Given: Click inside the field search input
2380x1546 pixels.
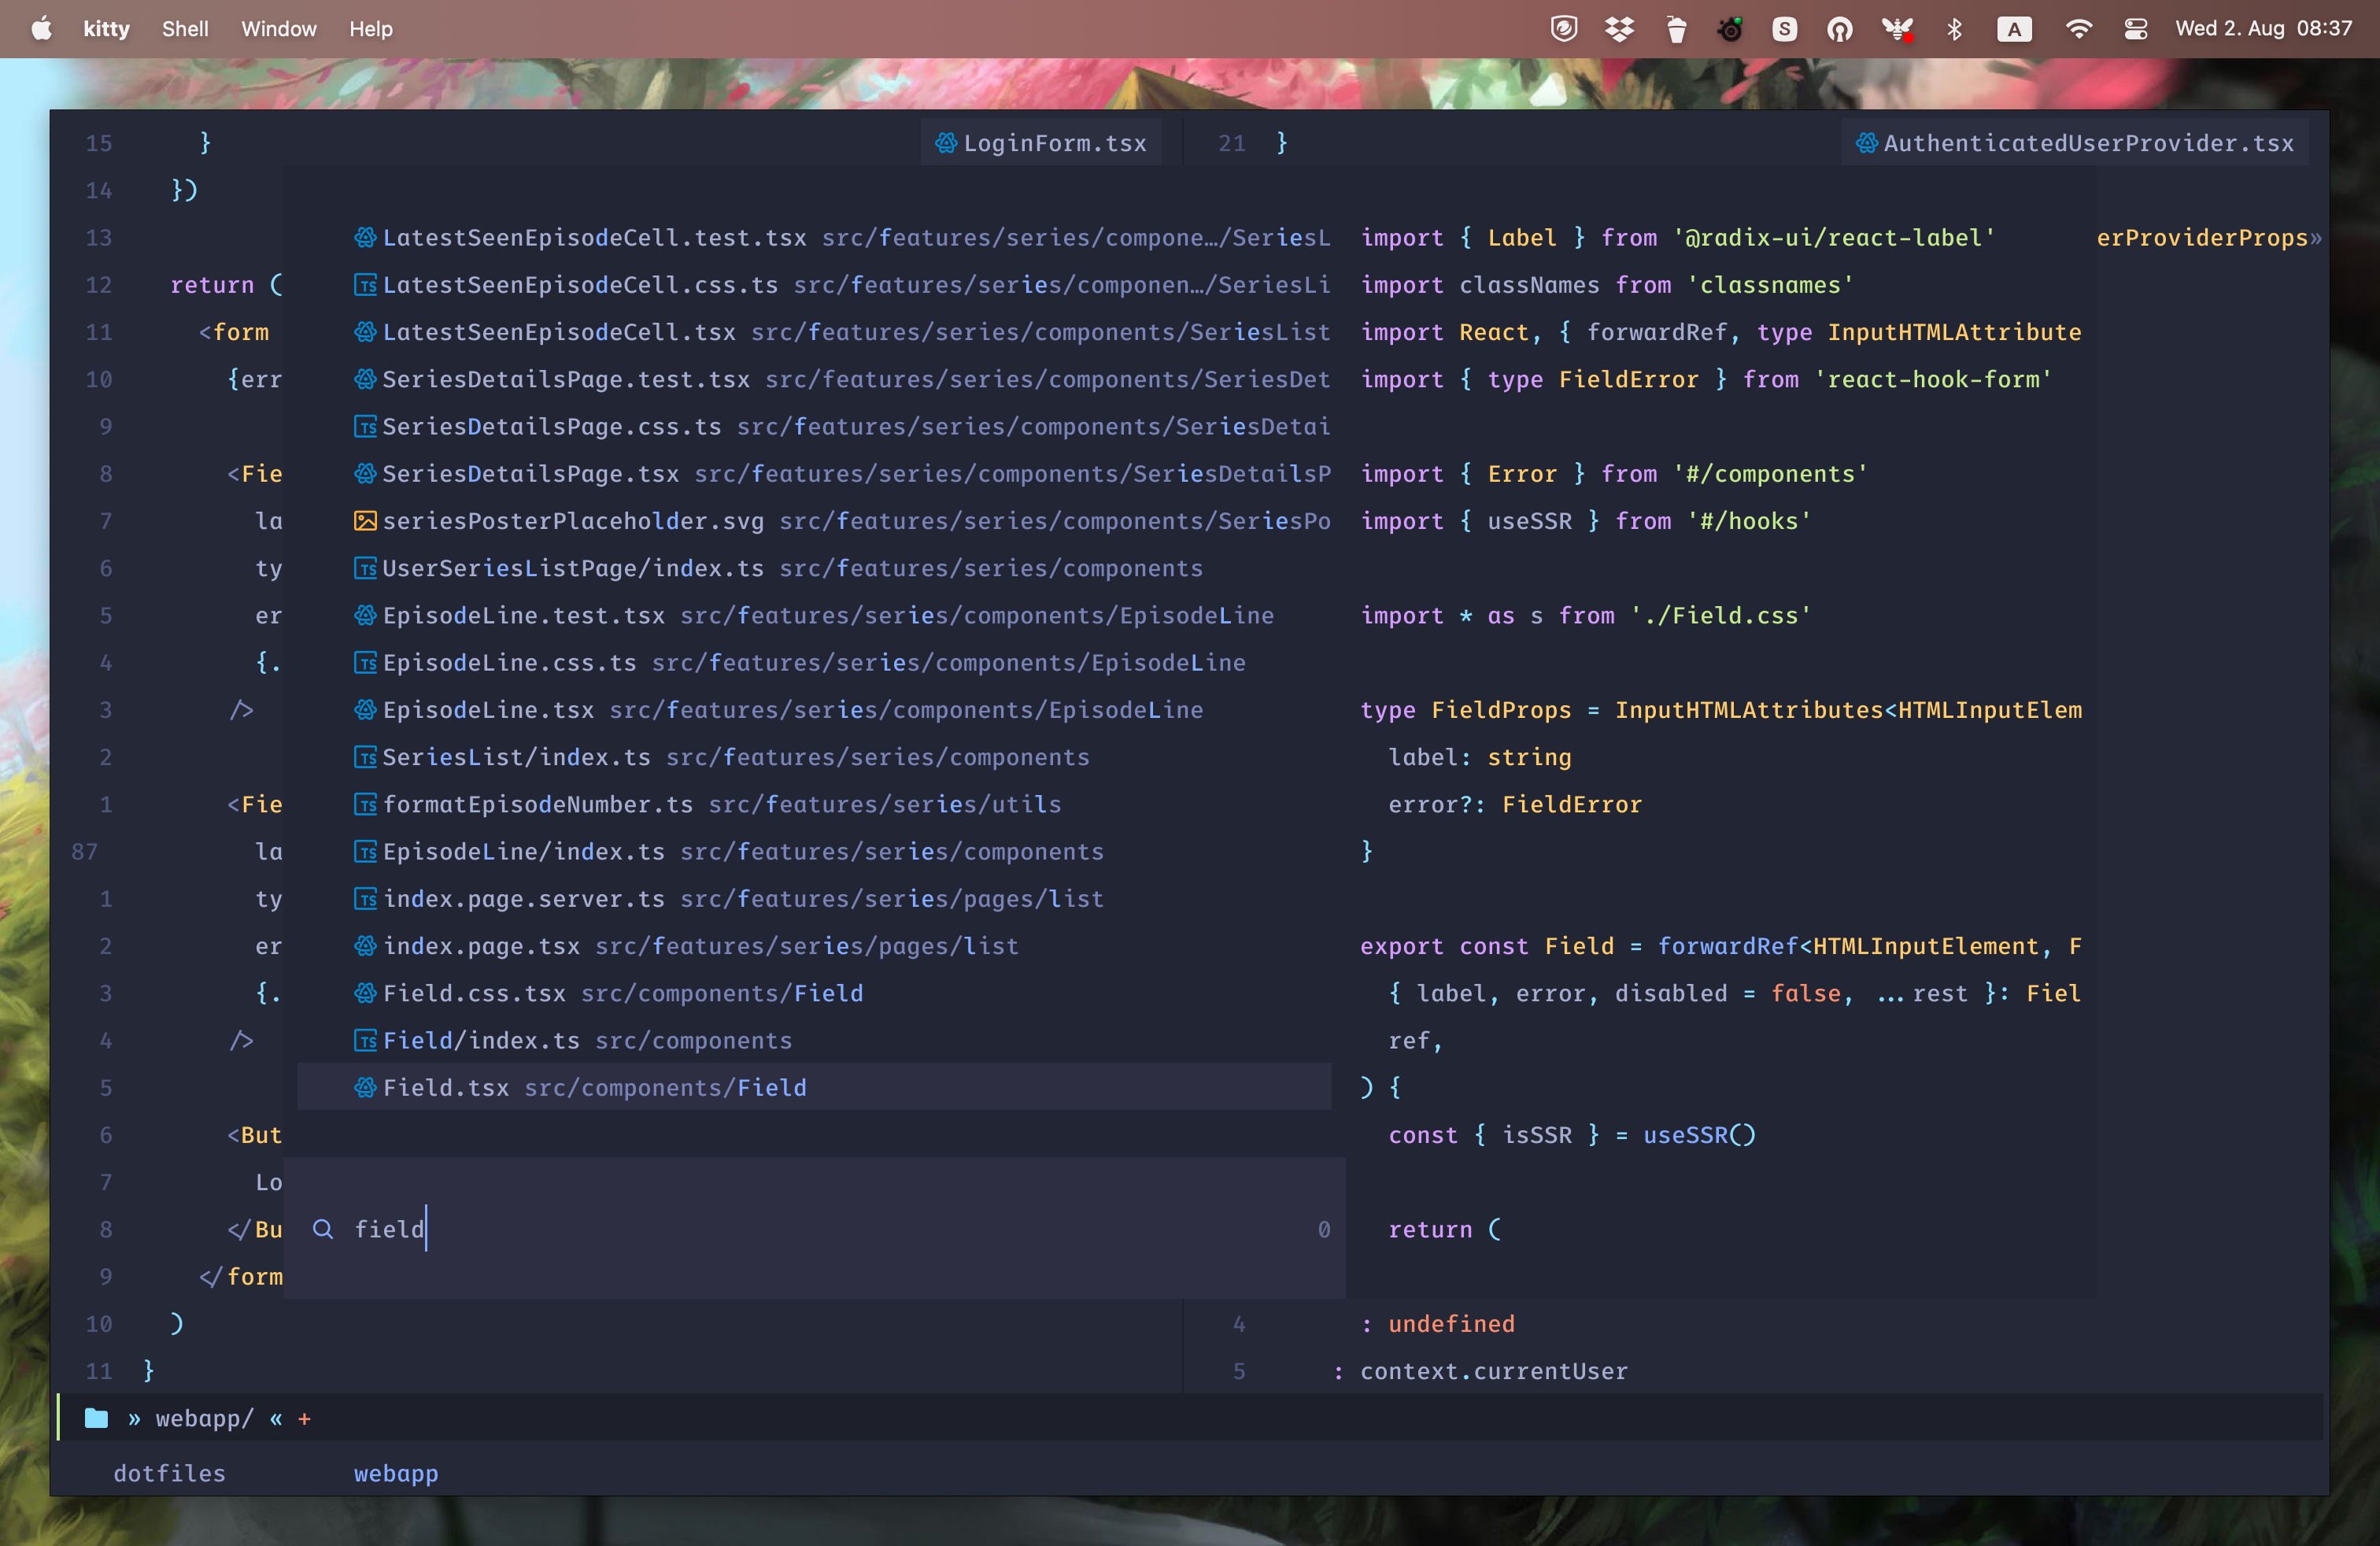Looking at the screenshot, I should coord(390,1230).
